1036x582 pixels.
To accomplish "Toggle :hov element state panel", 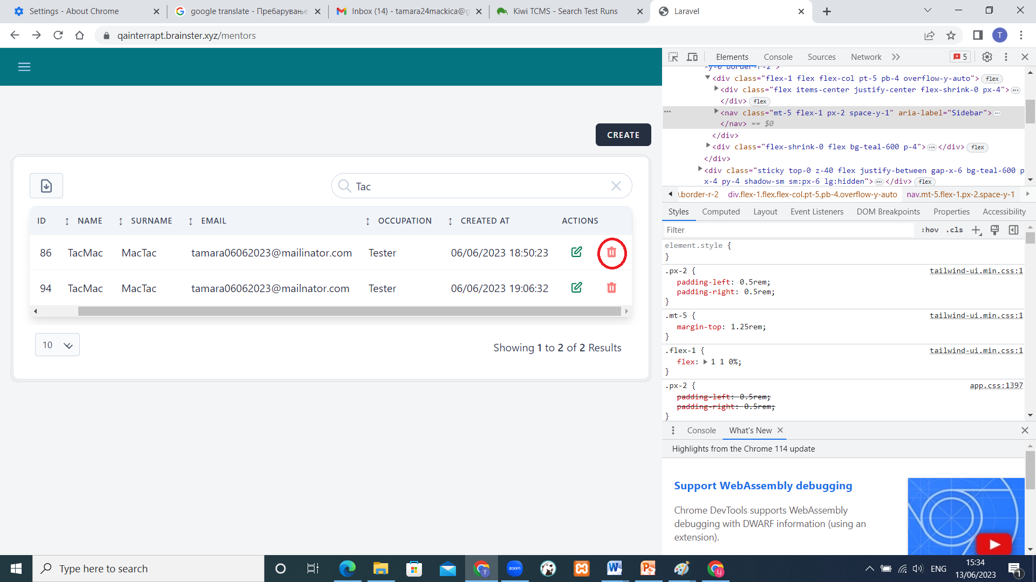I will [930, 230].
